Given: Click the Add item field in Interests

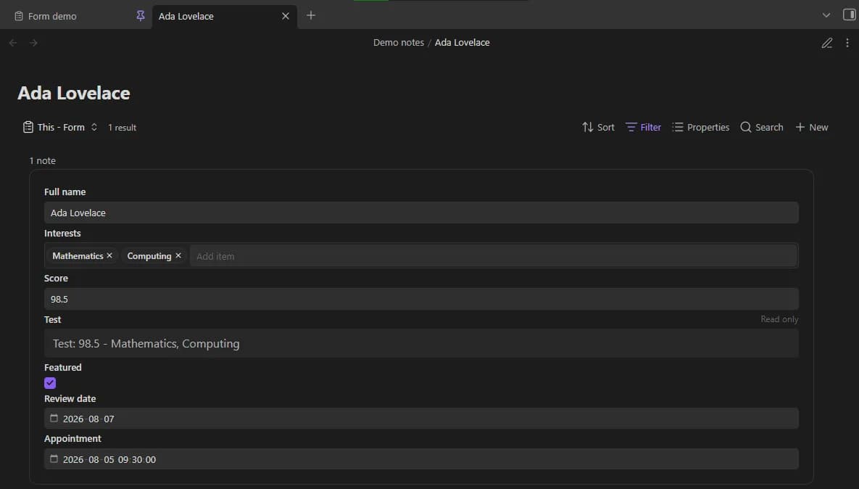Looking at the screenshot, I should tap(493, 256).
